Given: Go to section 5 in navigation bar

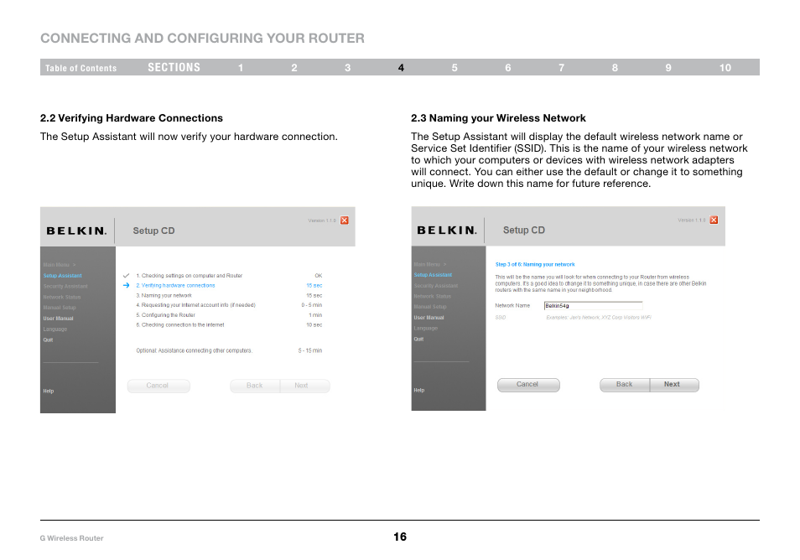Looking at the screenshot, I should click(455, 68).
